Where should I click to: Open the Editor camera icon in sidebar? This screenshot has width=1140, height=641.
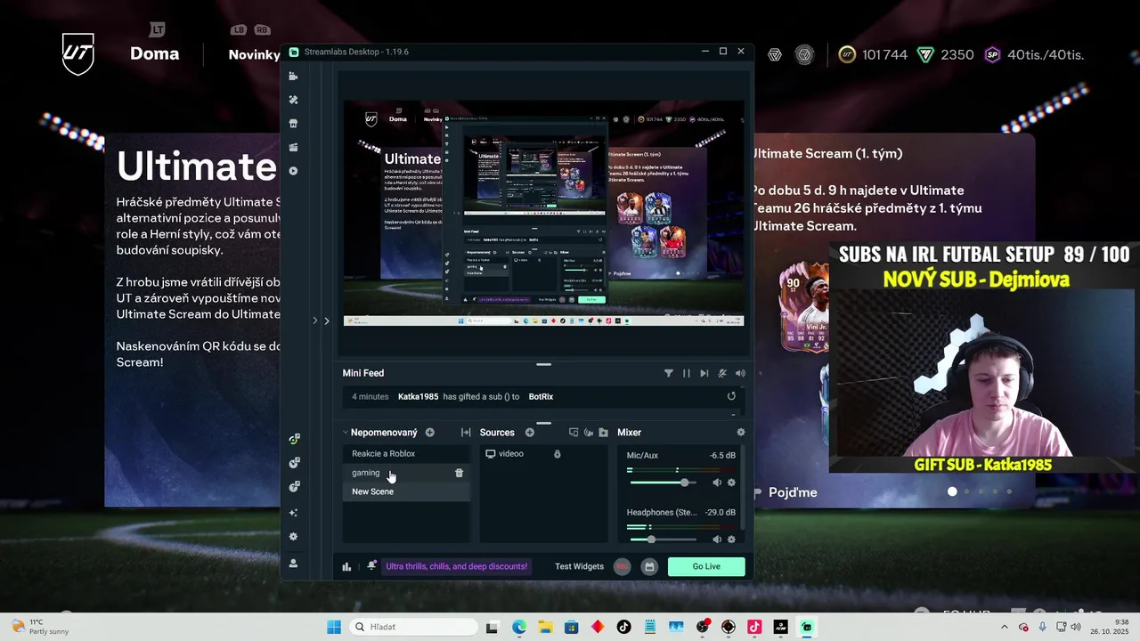point(293,77)
